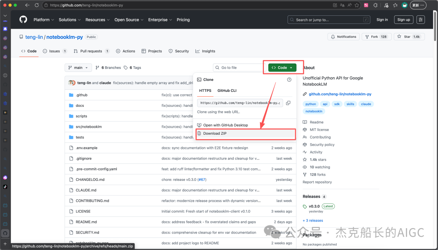Open CHANGELOG.md file
The width and height of the screenshot is (438, 250).
90,180
